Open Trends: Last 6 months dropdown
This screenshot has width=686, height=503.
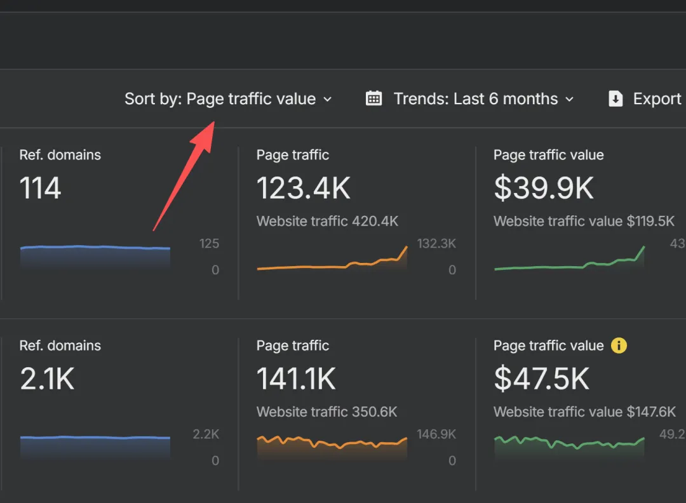point(475,99)
